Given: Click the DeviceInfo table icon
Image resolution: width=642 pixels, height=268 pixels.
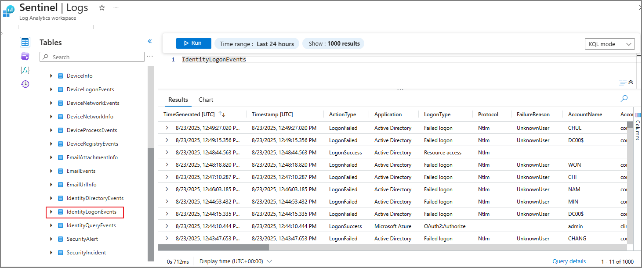Looking at the screenshot, I should click(61, 76).
